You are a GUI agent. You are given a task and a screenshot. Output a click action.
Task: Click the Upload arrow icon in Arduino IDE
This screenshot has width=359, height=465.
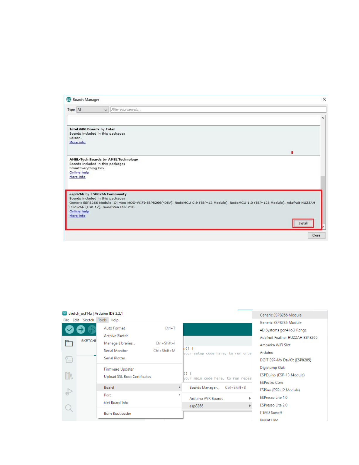click(x=81, y=329)
